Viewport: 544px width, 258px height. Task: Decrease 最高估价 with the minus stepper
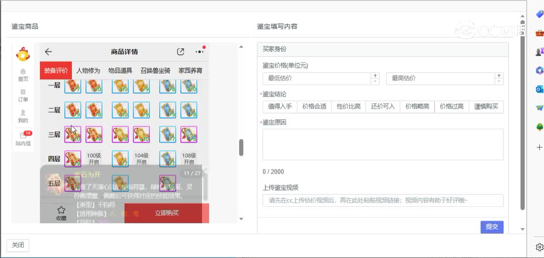point(499,81)
